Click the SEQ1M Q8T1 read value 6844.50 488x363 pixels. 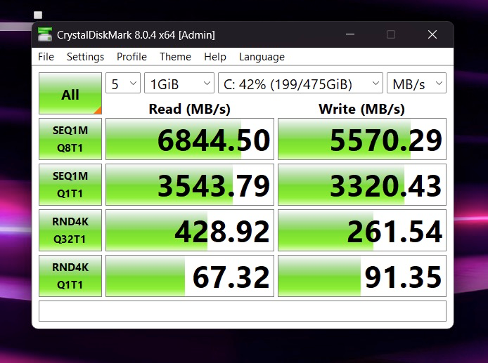click(x=190, y=139)
